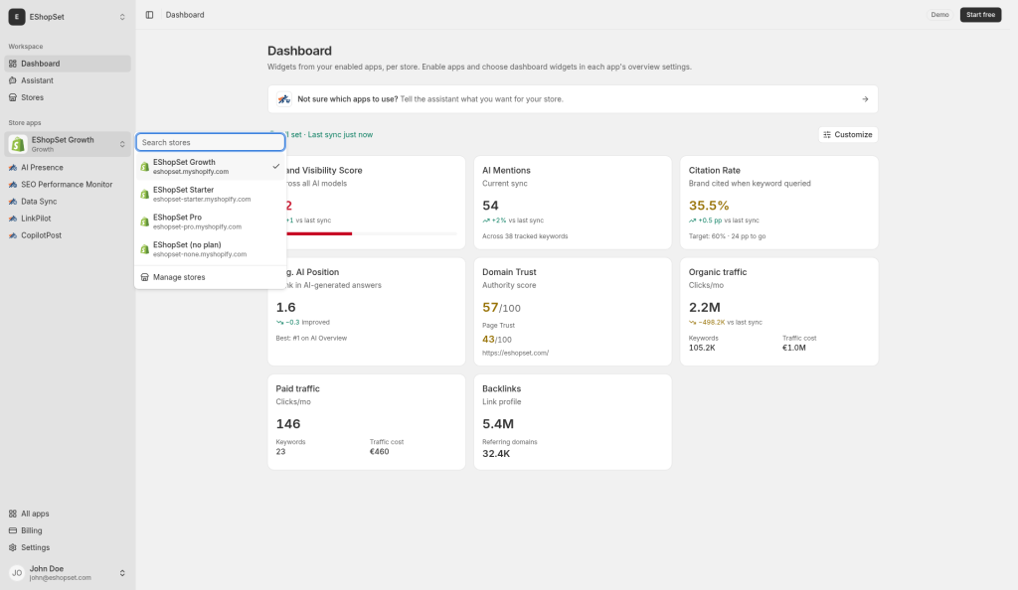Click the AI Presence app icon
The height and width of the screenshot is (590, 1018).
click(13, 167)
